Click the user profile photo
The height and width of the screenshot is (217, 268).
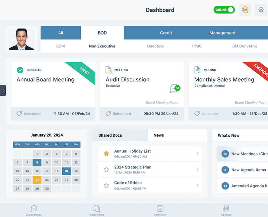coord(22,40)
